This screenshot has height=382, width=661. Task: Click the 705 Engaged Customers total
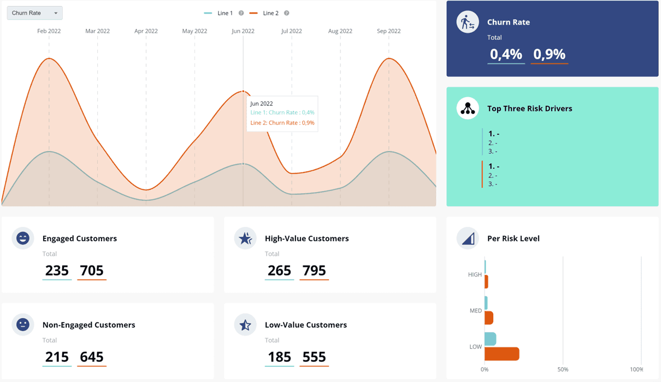92,270
